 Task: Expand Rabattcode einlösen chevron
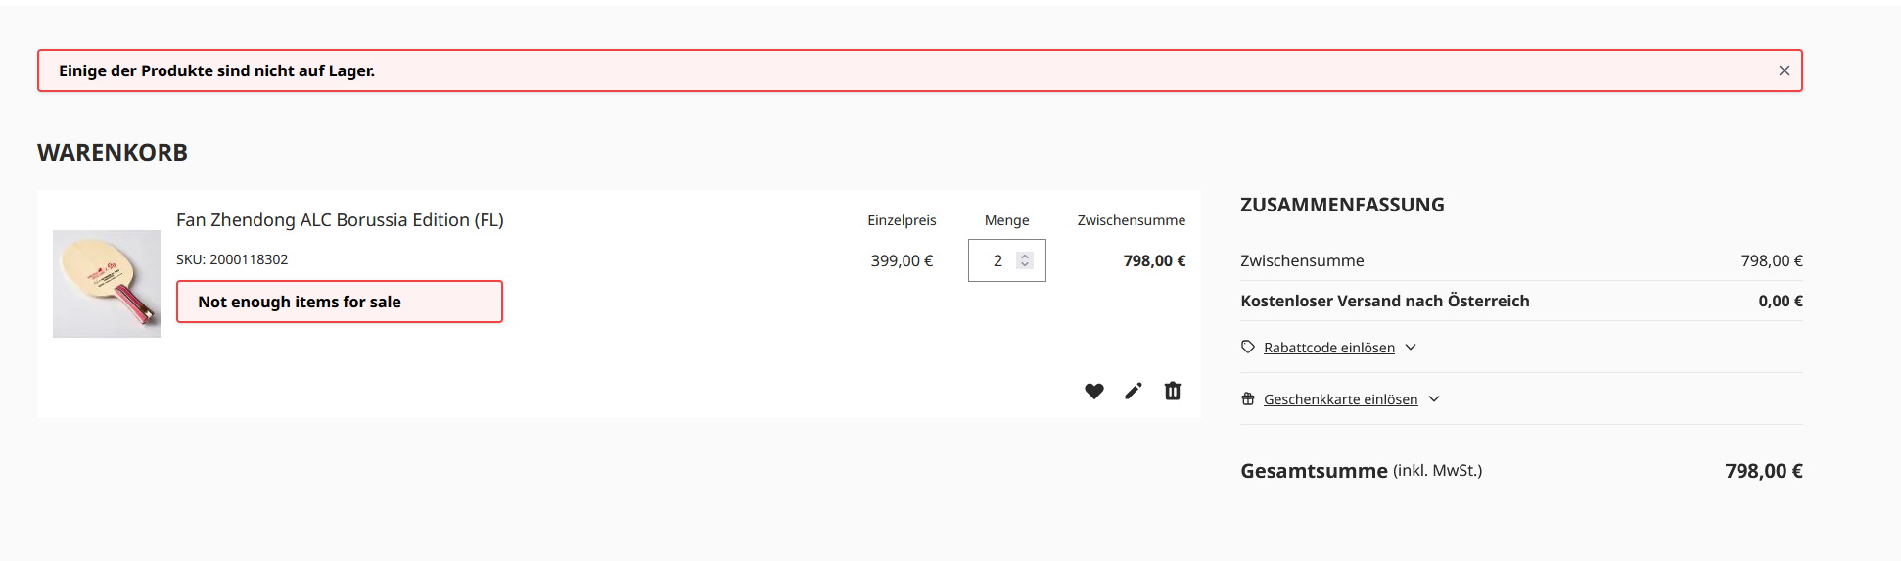1411,347
